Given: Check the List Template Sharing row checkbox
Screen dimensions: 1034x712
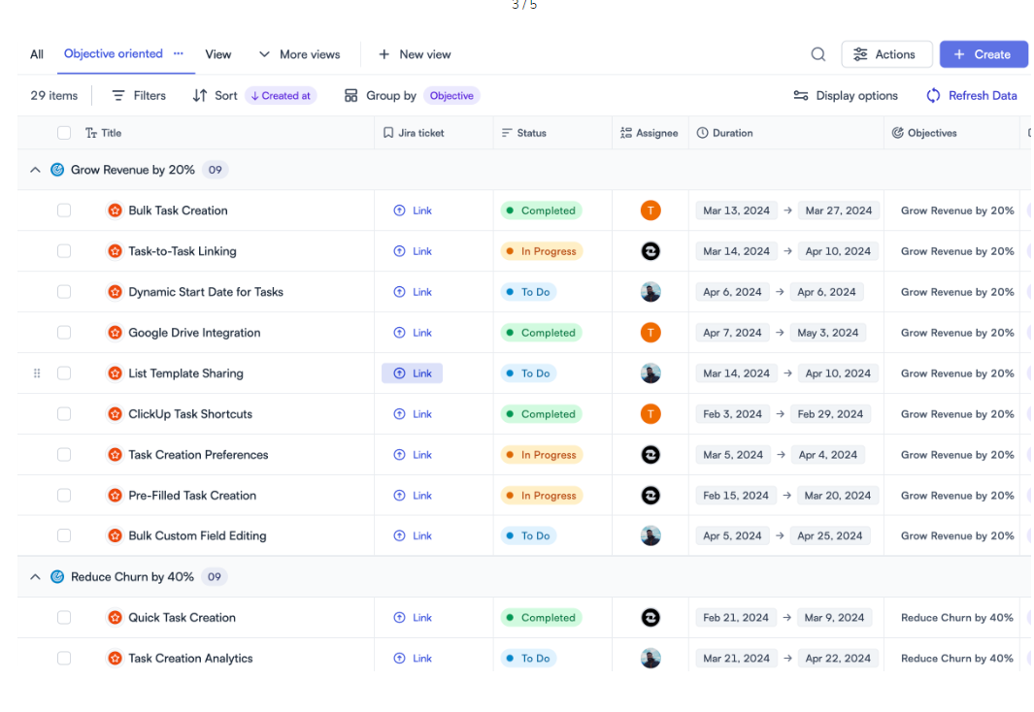Looking at the screenshot, I should (64, 373).
